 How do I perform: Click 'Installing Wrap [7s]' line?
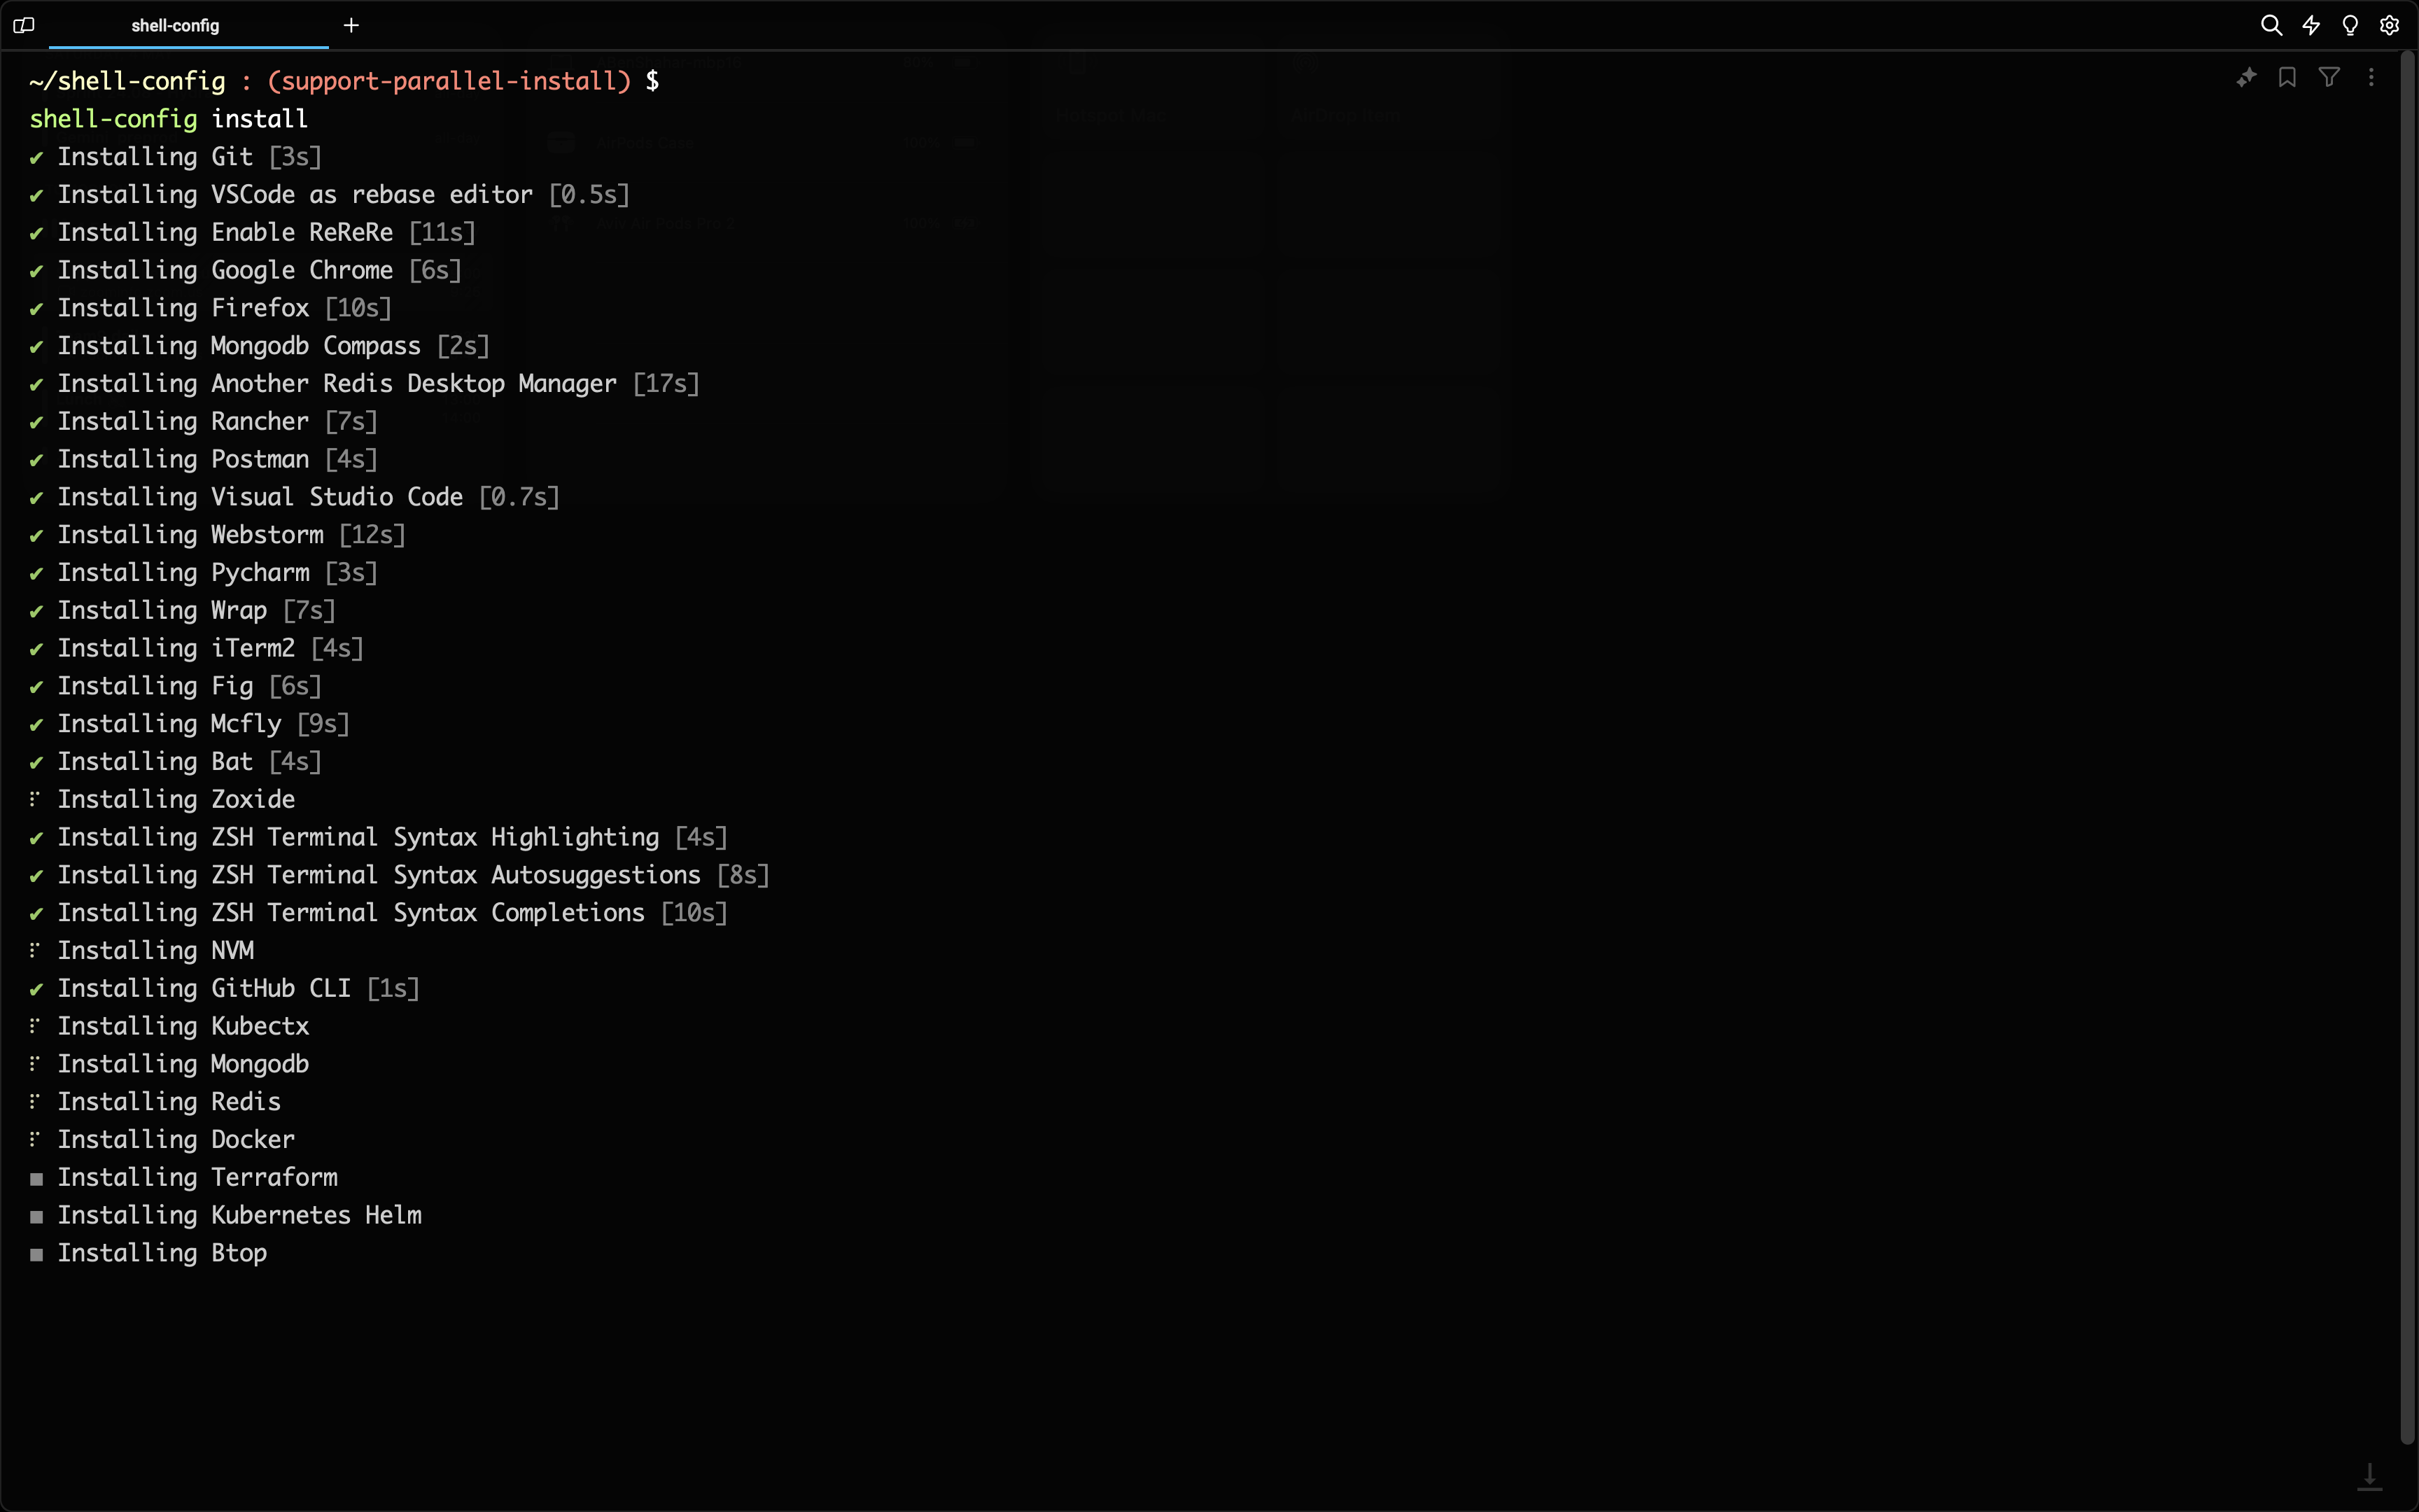183,611
